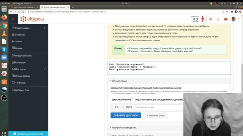Open the messages chat bubble icon

226,19
